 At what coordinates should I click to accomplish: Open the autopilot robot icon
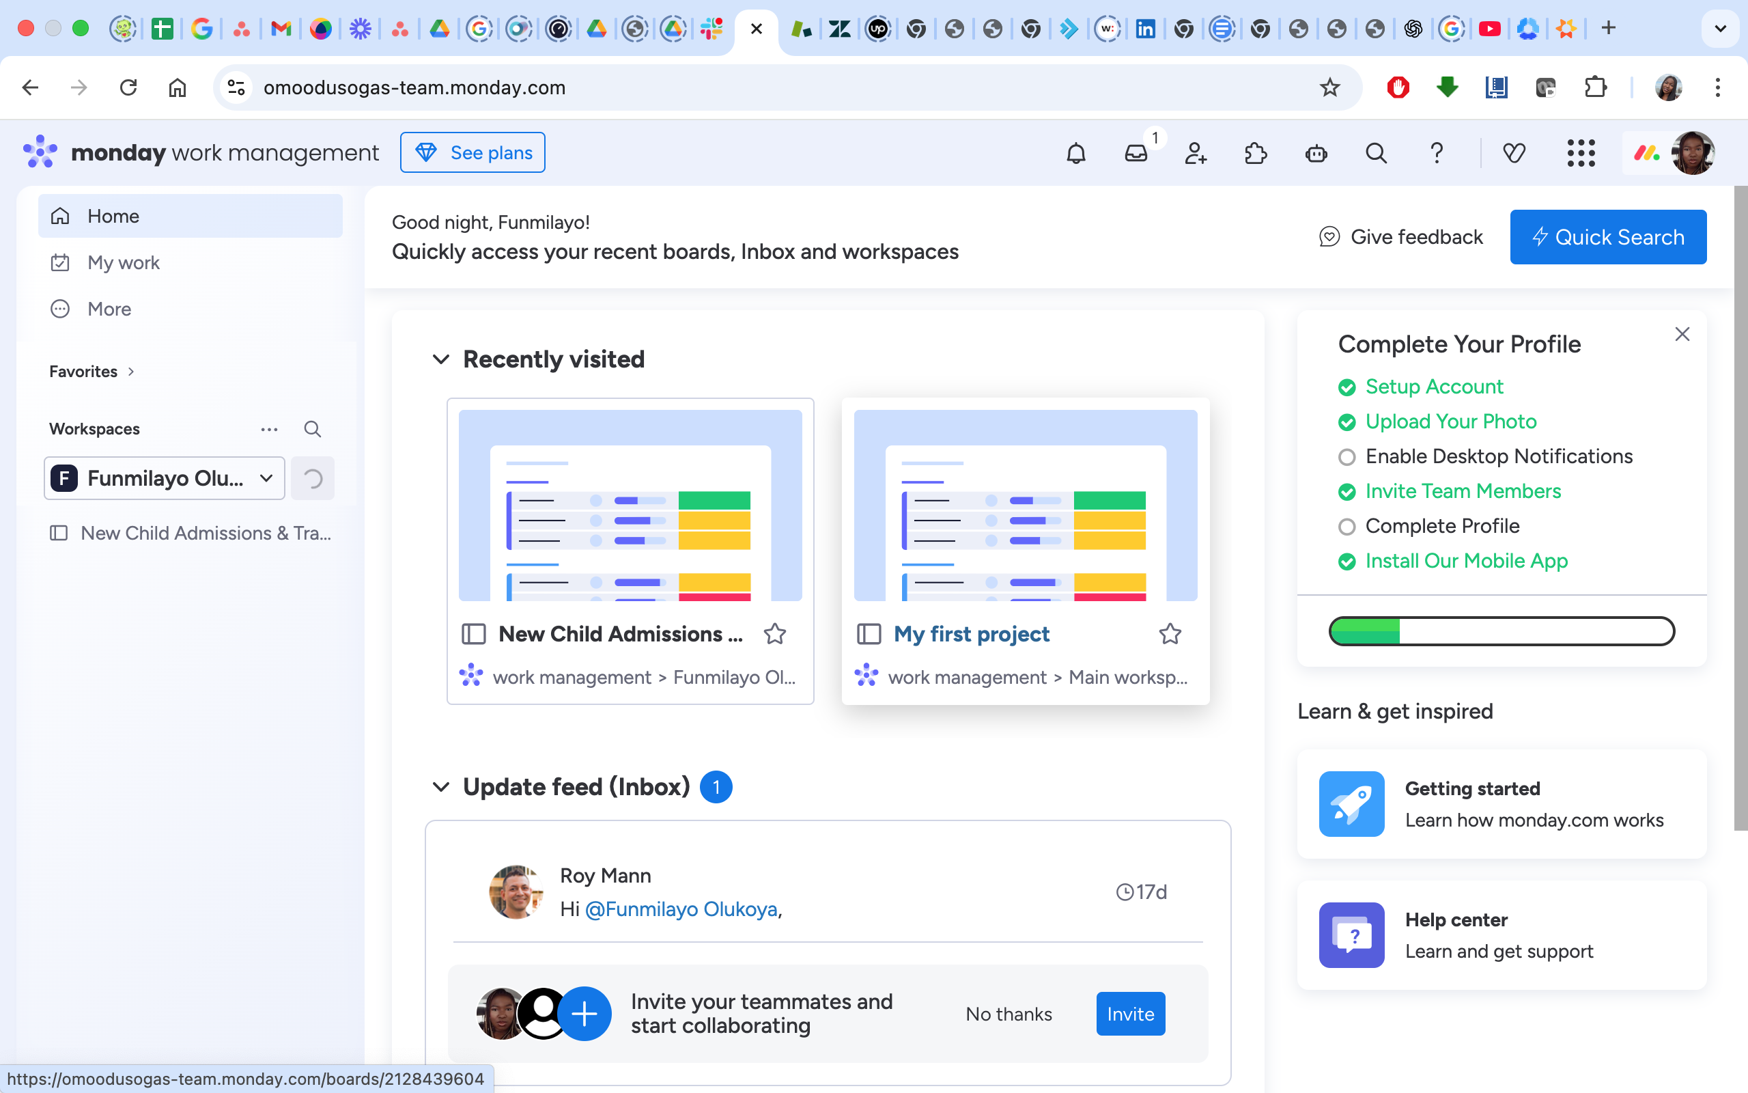1316,153
